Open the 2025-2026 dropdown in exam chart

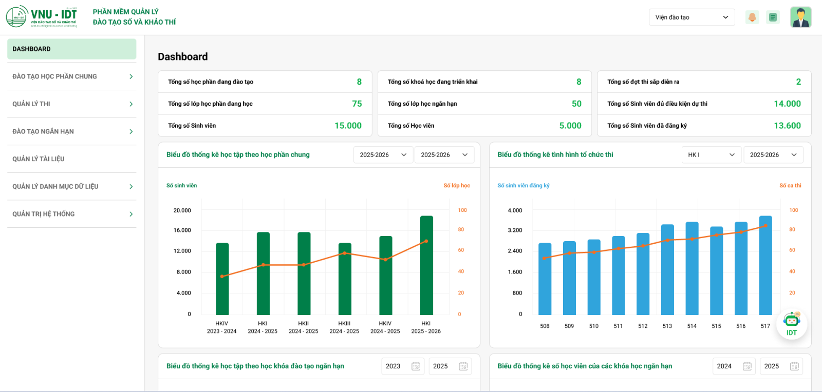[773, 155]
